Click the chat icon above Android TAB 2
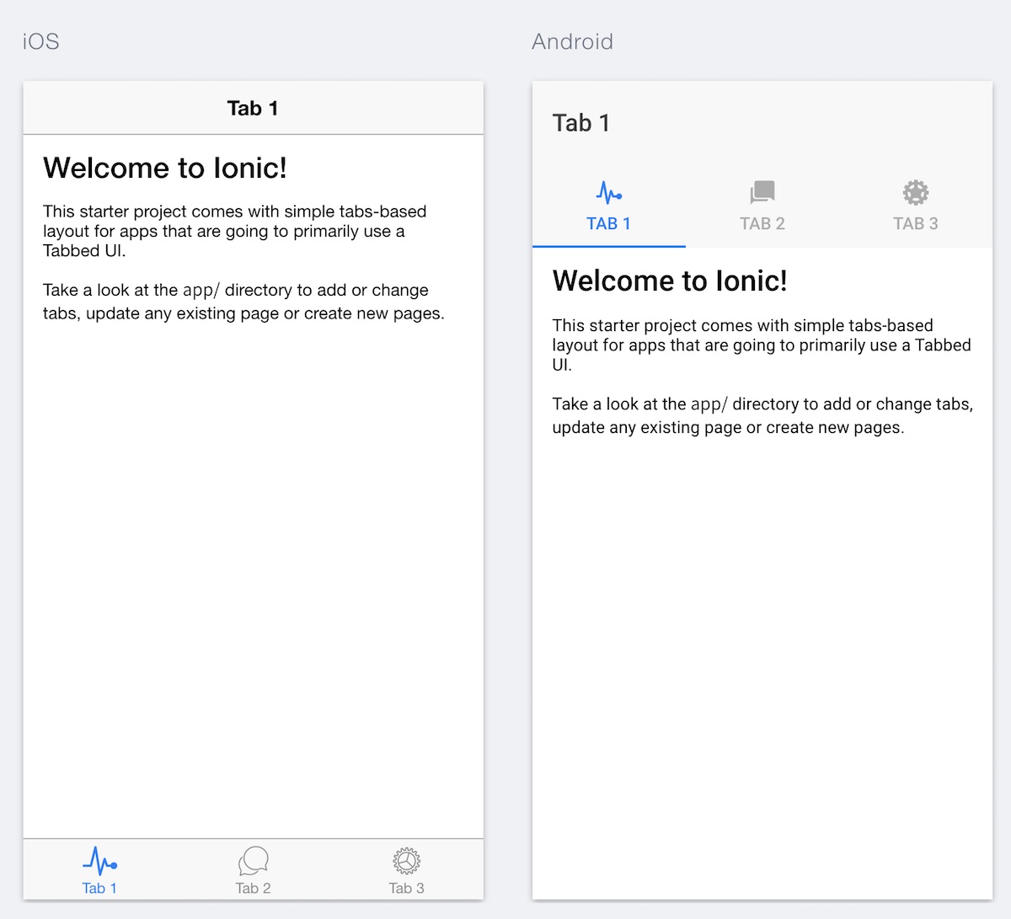This screenshot has width=1011, height=919. 762,192
